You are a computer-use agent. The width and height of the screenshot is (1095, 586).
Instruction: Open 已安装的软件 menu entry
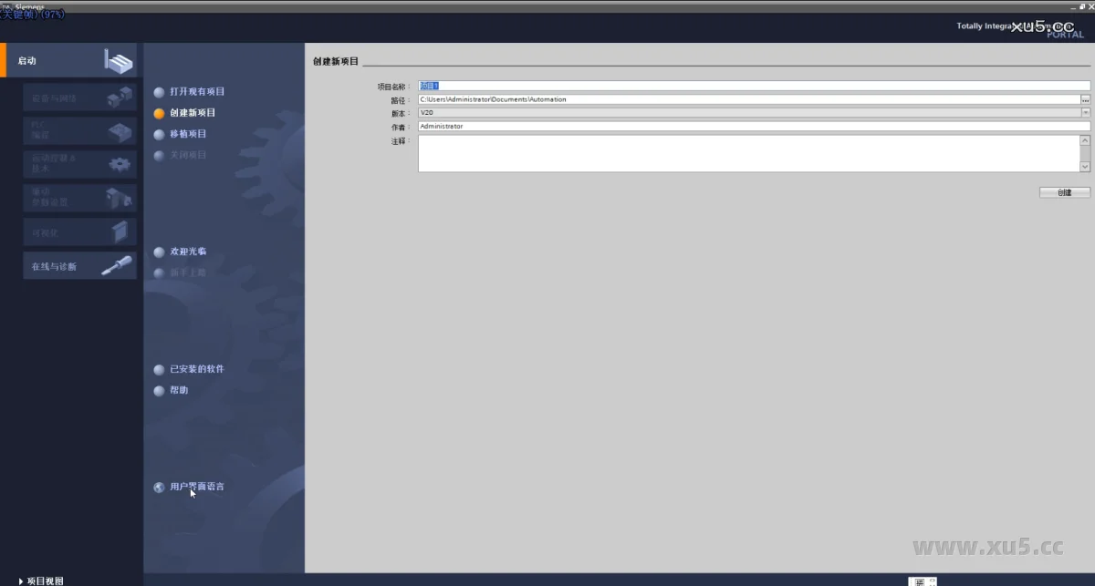click(196, 369)
